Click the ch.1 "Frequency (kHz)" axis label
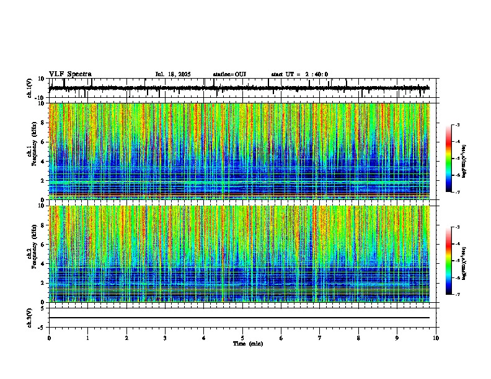The image size is (491, 379). click(x=34, y=144)
